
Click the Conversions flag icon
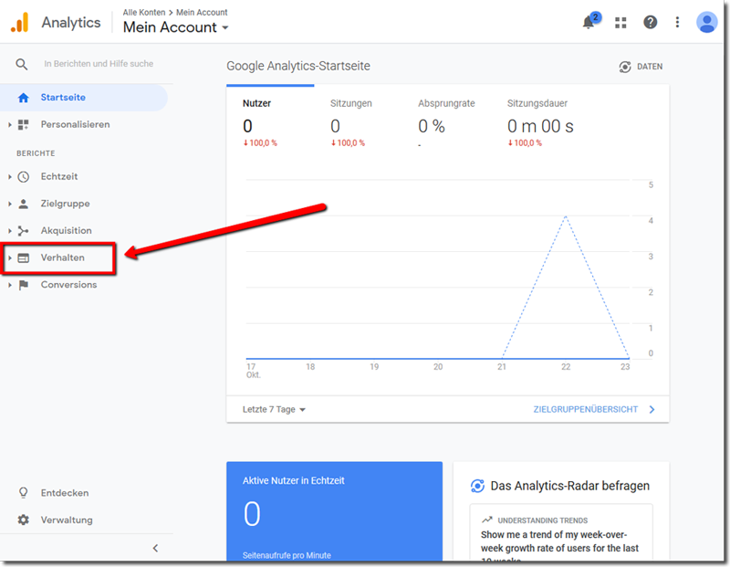[x=24, y=285]
